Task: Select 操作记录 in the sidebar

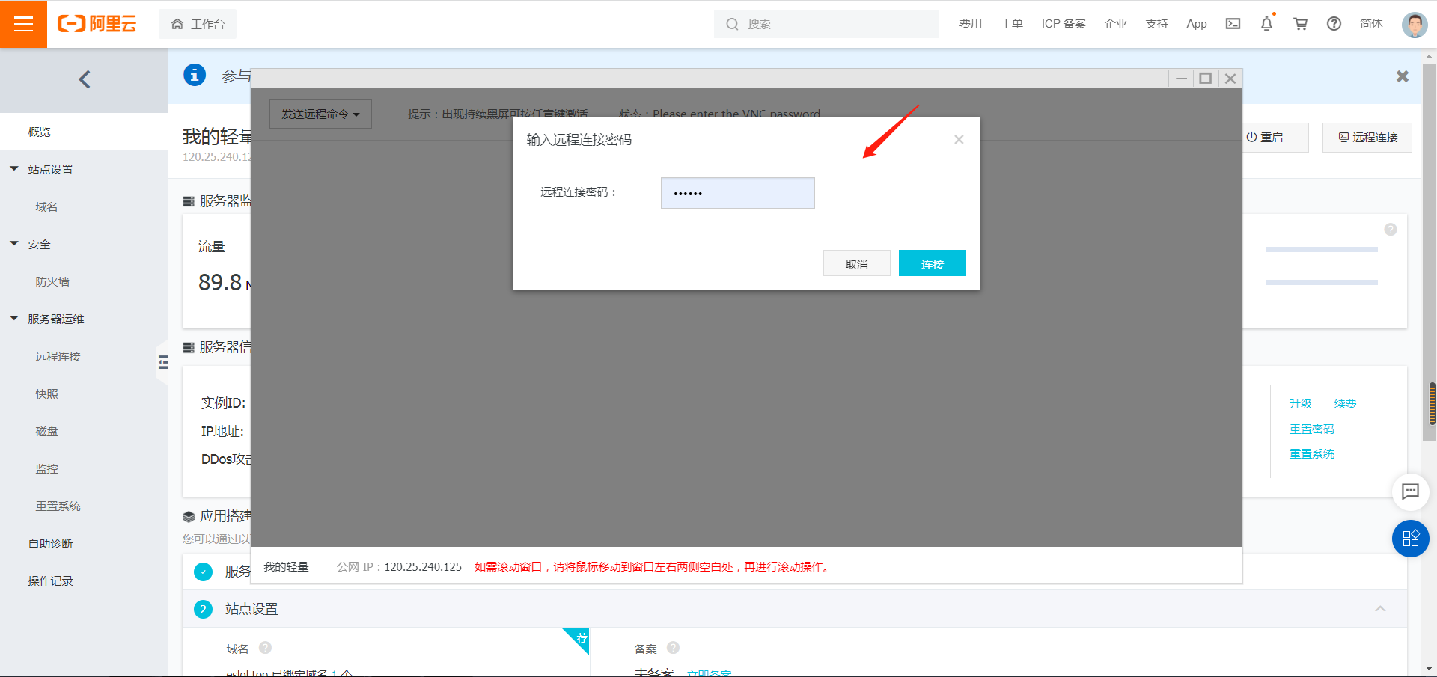Action: 50,581
